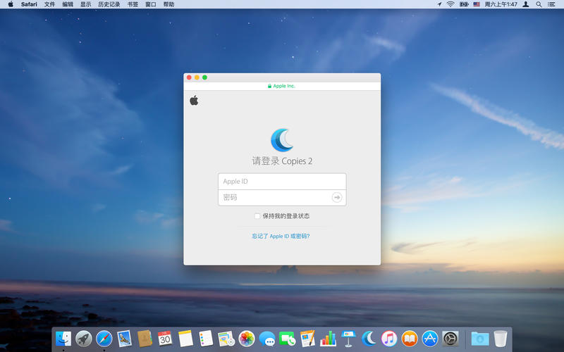Screen dimensions: 564x352
Task: Open the Trash in the Dock
Action: click(501, 339)
